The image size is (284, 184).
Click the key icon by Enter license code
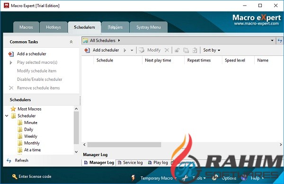(x=15, y=176)
